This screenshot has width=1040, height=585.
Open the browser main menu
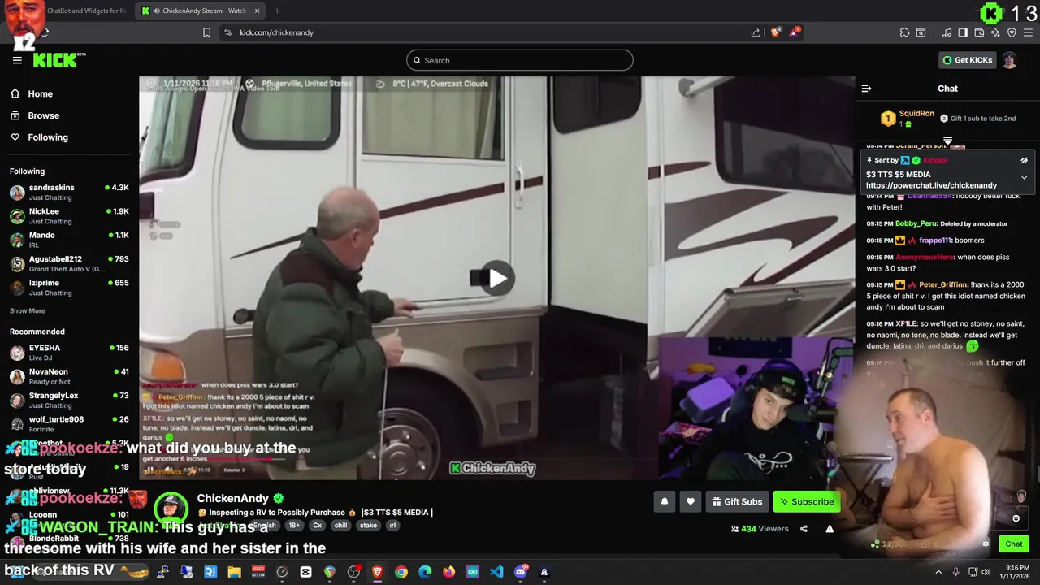(x=1028, y=32)
